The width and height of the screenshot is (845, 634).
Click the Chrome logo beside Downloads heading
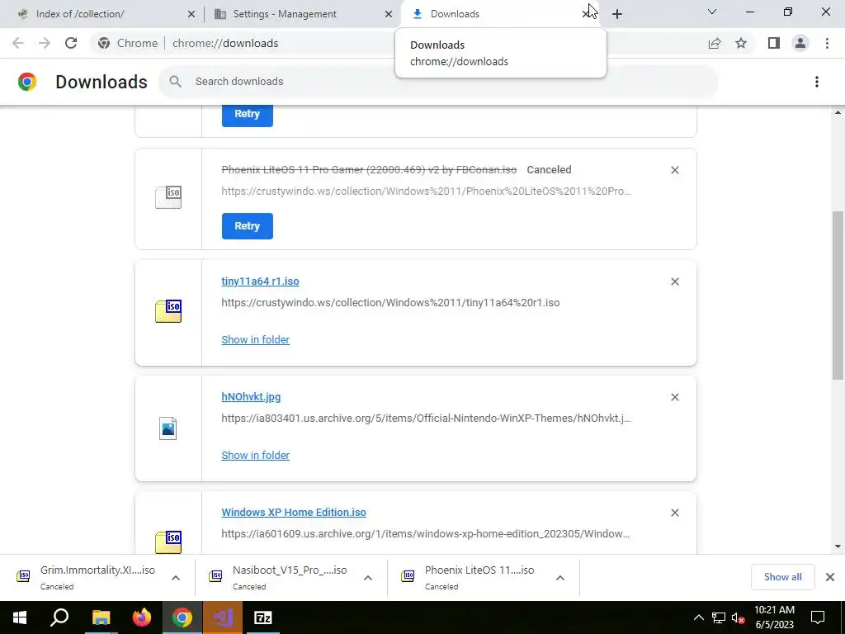(x=27, y=82)
